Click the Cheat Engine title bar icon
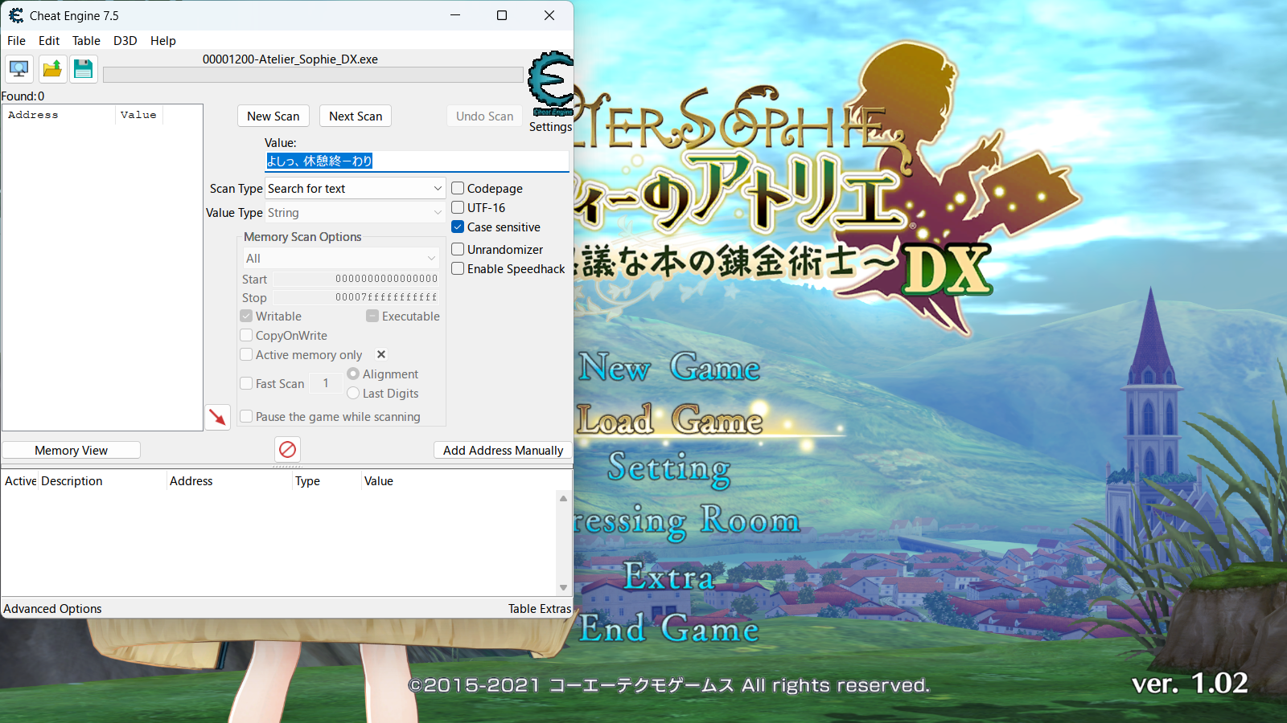The image size is (1287, 723). 16,15
